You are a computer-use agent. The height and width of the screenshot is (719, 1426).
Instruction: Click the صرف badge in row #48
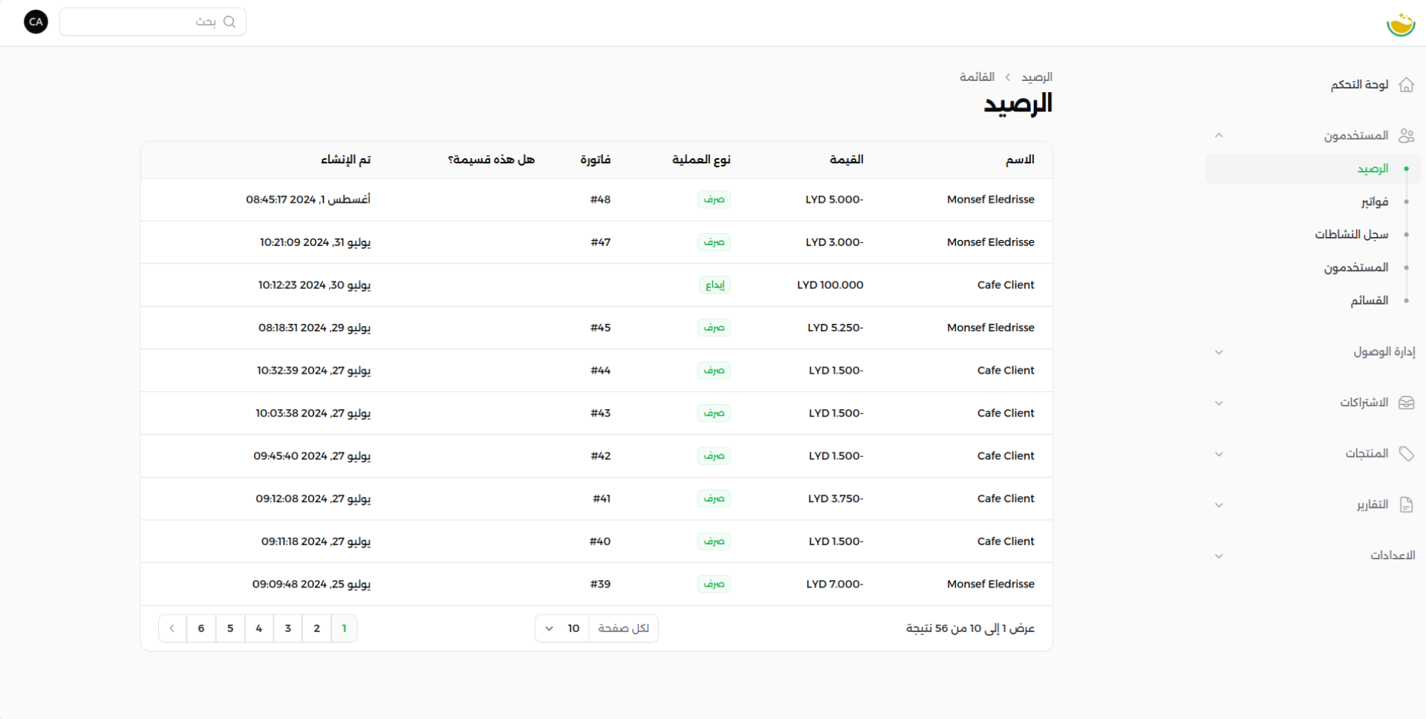coord(714,200)
